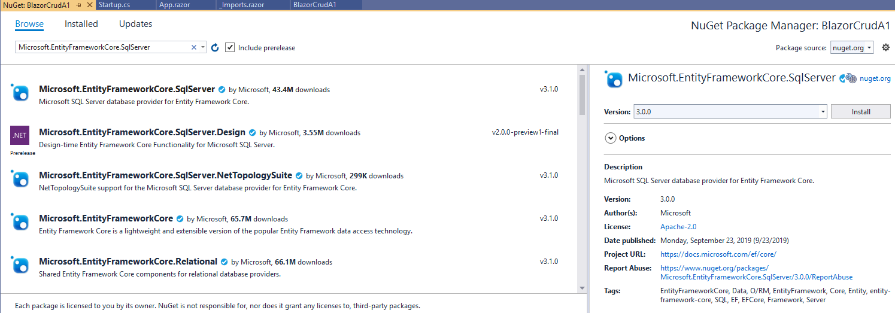Switch to the Installed tab
The width and height of the screenshot is (895, 313).
[x=81, y=24]
